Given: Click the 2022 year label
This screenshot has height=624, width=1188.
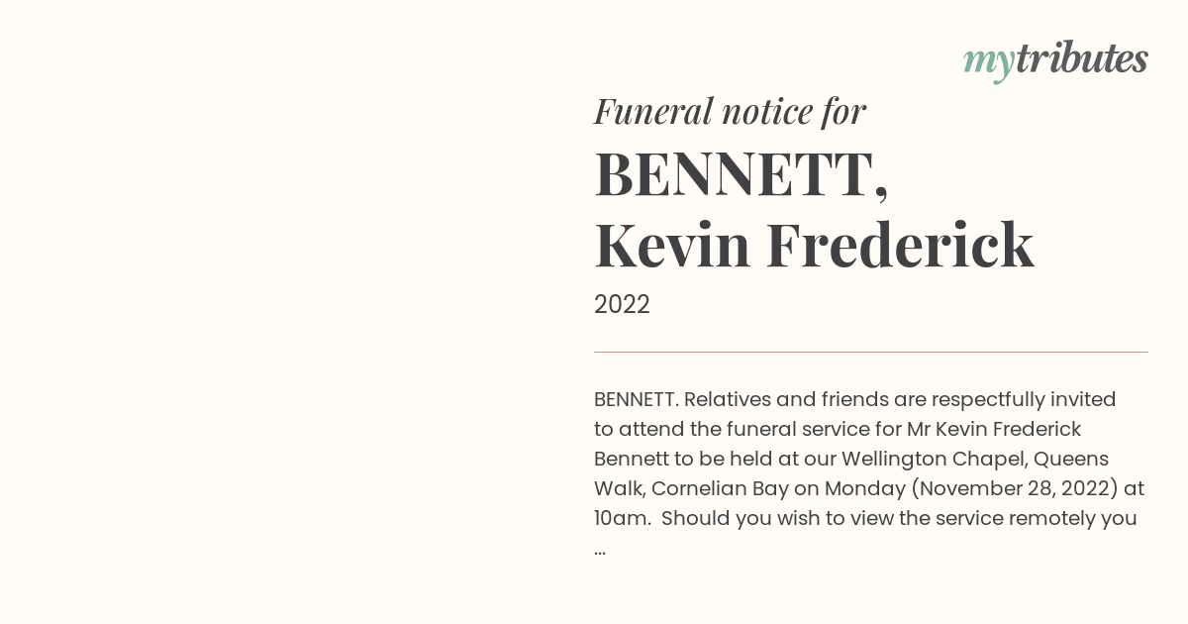Looking at the screenshot, I should (622, 304).
